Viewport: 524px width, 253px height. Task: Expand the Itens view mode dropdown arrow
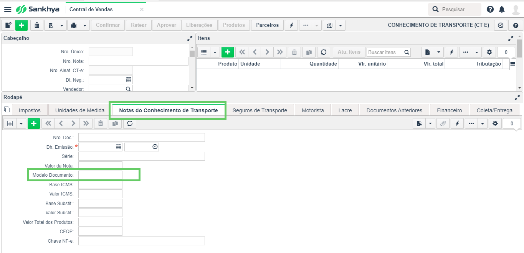(215, 52)
